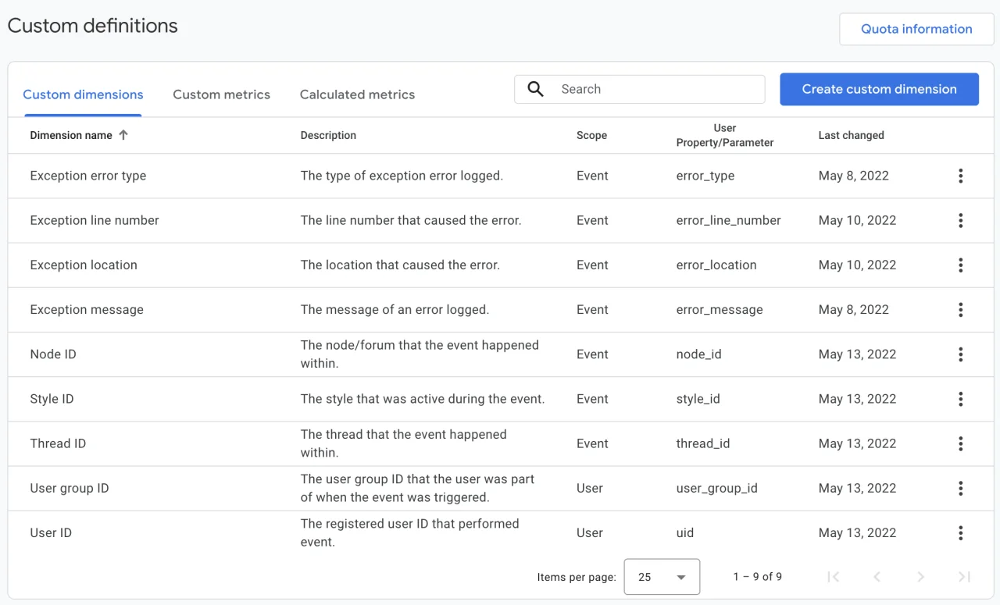
Task: Select the Custom dimensions tab
Action: (x=83, y=94)
